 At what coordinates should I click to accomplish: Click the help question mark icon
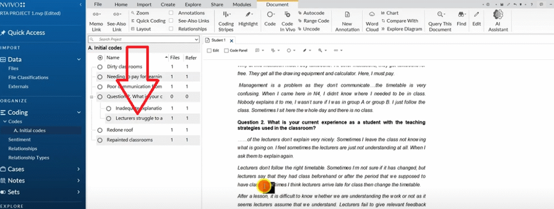532,4
